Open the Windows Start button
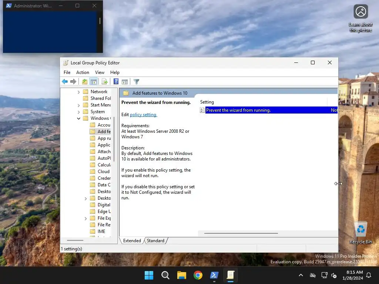 (x=149, y=275)
